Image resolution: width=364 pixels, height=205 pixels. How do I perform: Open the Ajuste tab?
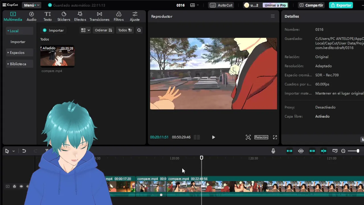pos(135,17)
